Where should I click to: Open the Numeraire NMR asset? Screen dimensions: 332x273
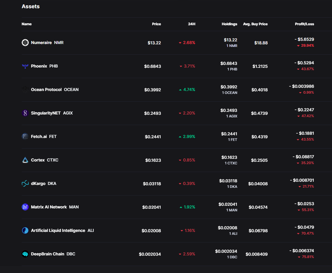click(47, 43)
